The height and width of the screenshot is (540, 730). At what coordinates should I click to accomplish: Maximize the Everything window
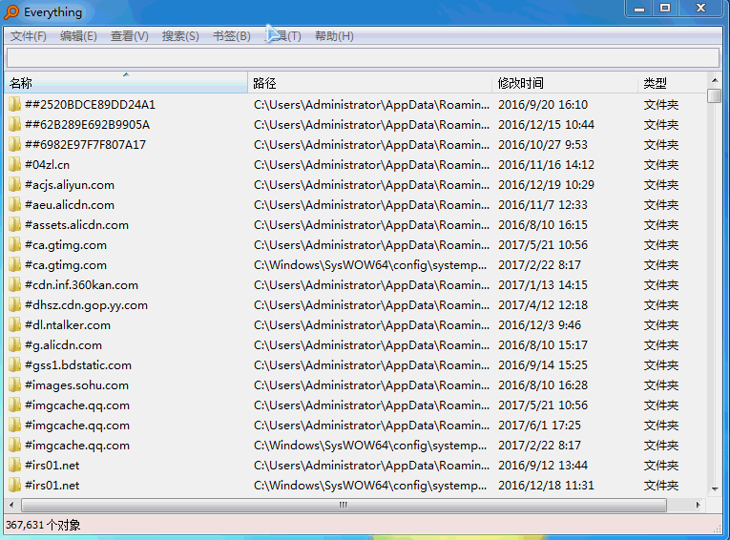[x=665, y=8]
